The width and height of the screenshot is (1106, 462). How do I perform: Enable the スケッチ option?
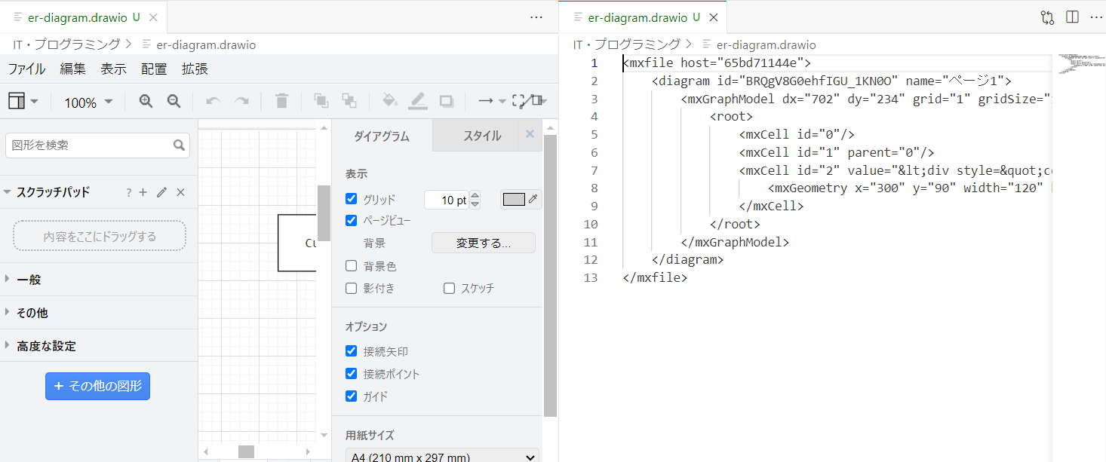click(x=449, y=288)
